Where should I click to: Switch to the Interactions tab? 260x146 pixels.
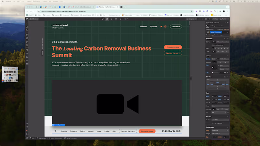pyautogui.click(x=220, y=26)
